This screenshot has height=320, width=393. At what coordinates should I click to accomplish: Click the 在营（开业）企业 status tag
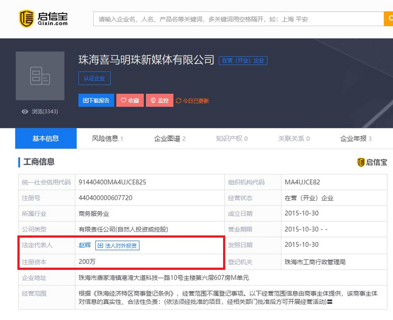(x=243, y=60)
